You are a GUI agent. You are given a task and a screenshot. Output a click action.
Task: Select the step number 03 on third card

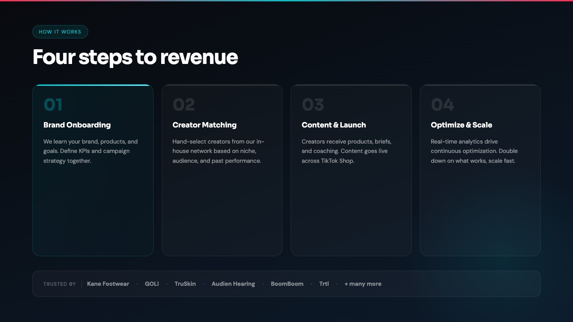[312, 105]
